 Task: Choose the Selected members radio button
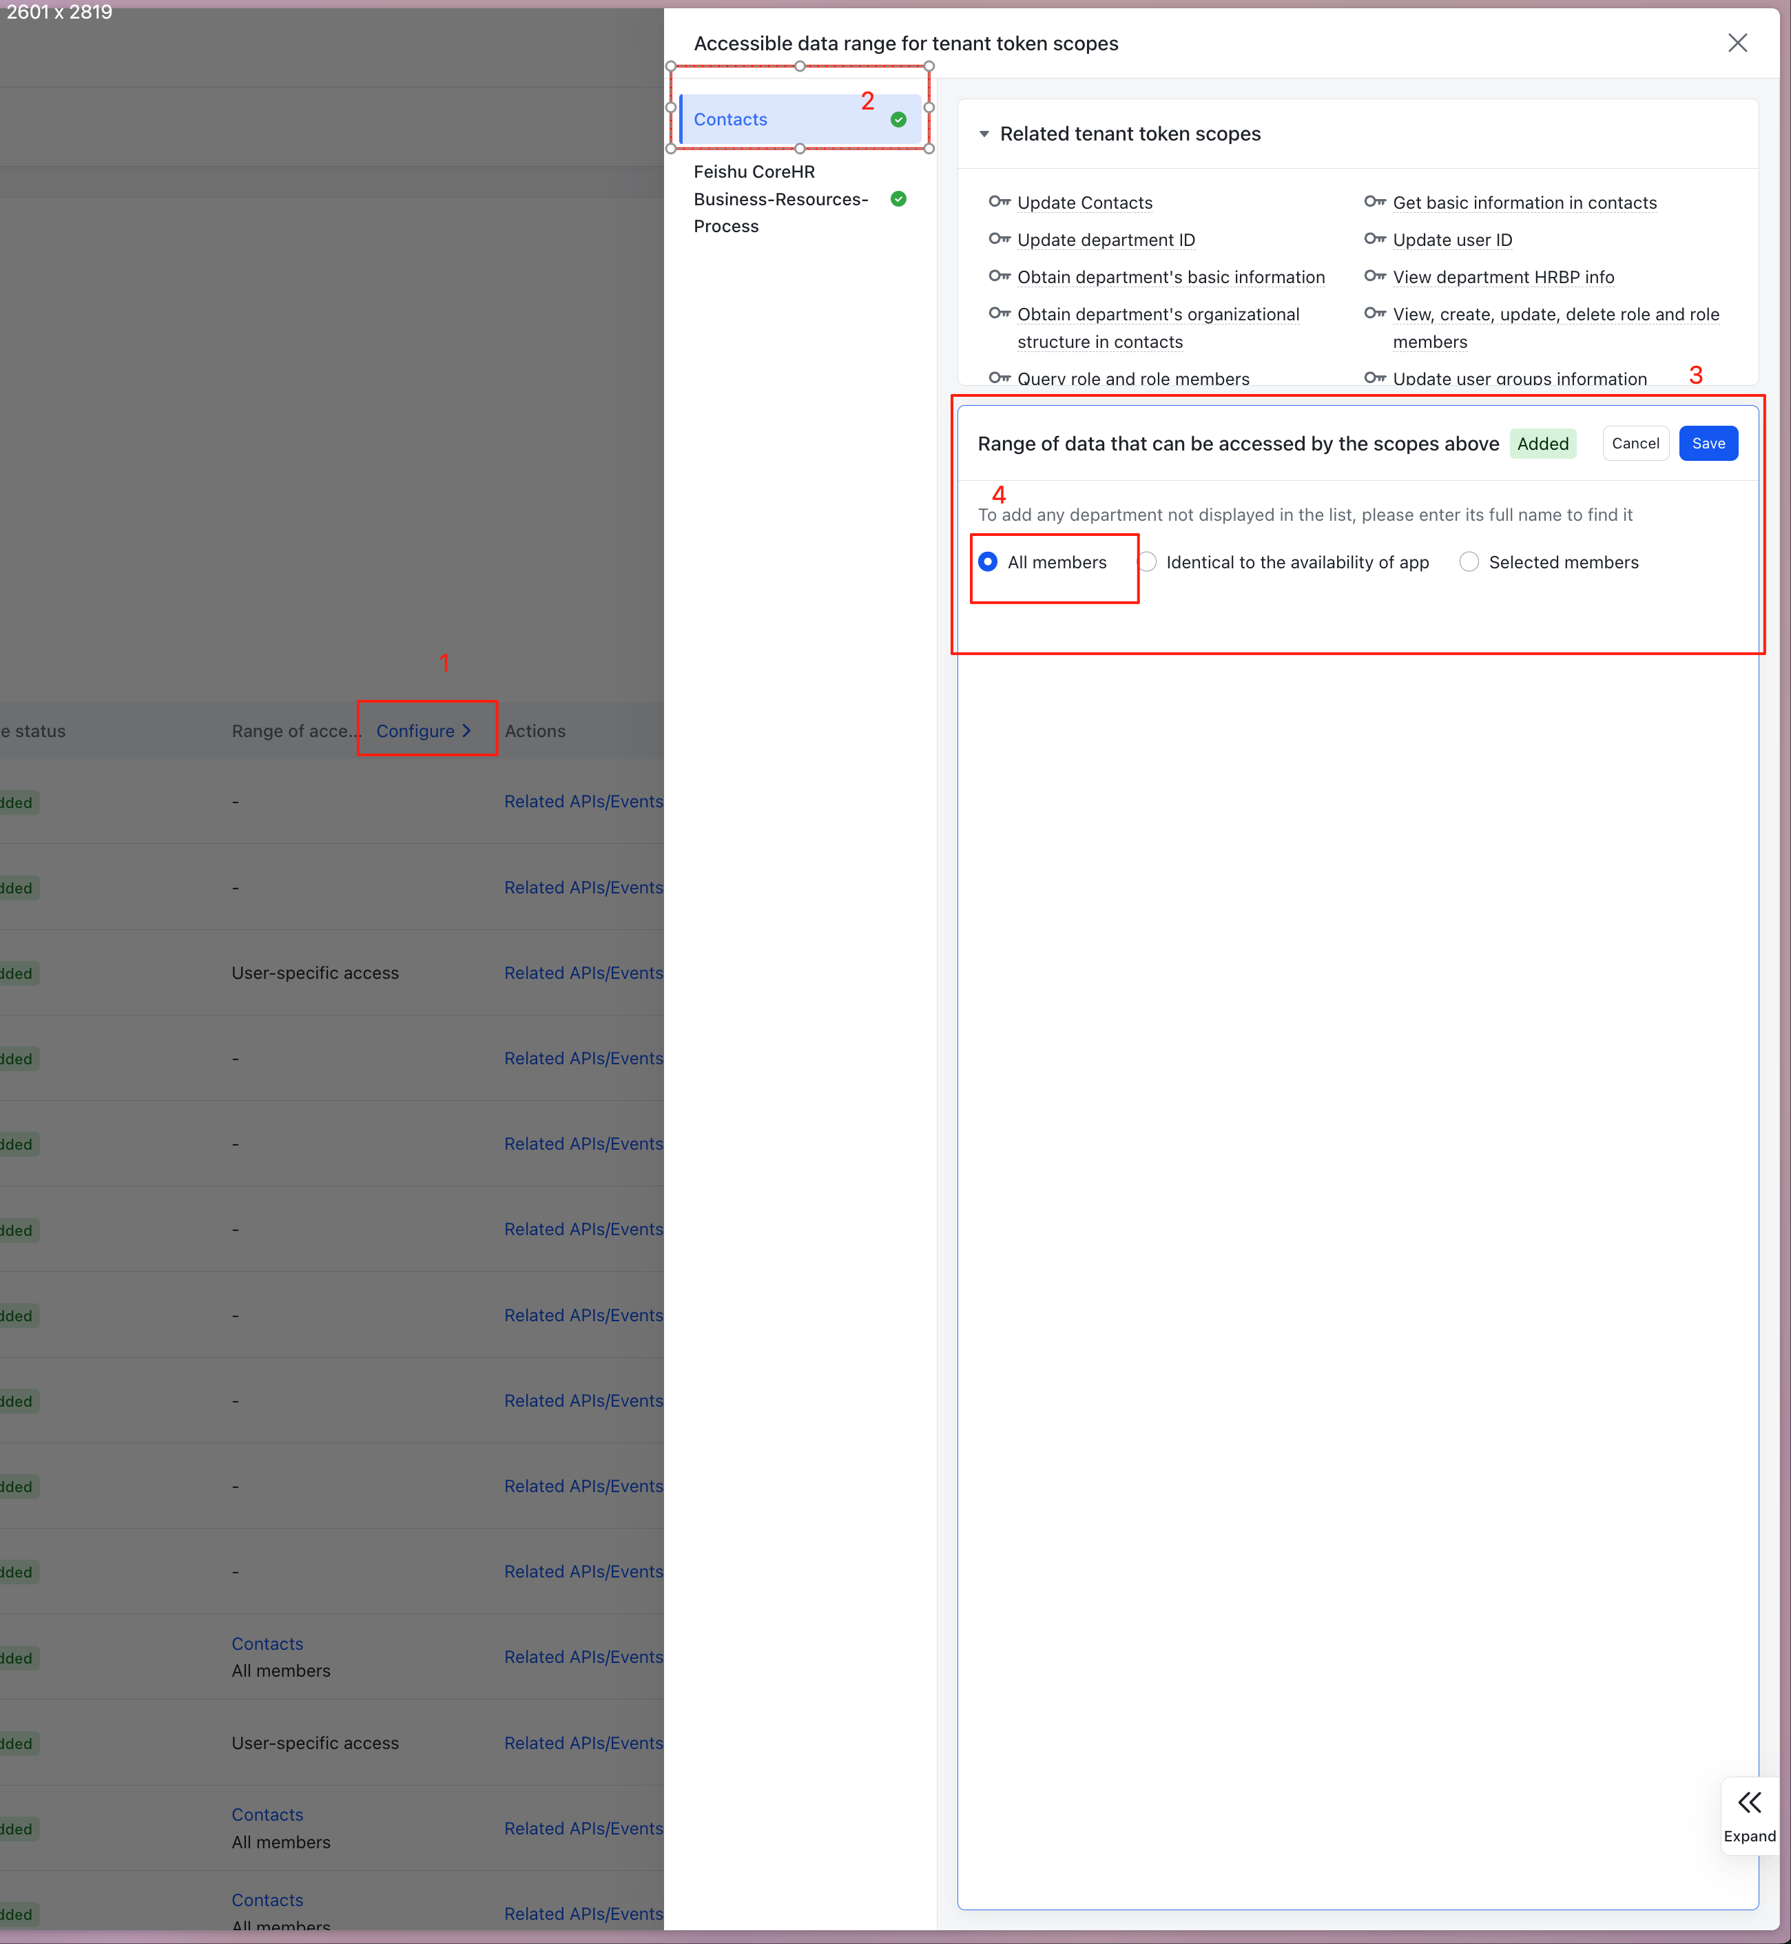point(1469,562)
